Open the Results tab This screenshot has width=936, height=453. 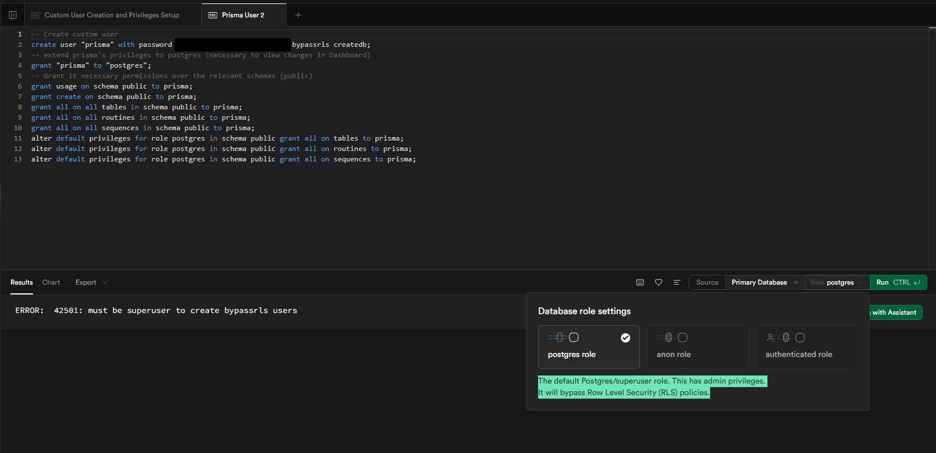coord(21,282)
